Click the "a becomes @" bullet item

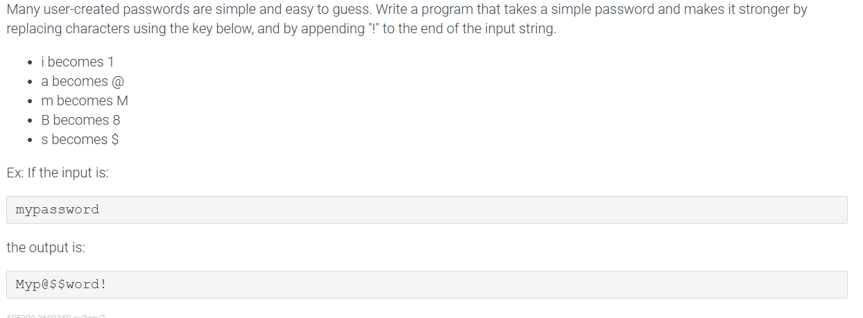(87, 81)
